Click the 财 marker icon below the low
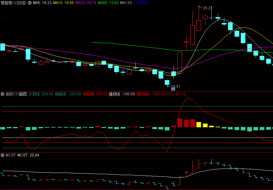The image size is (273, 190). point(173,89)
